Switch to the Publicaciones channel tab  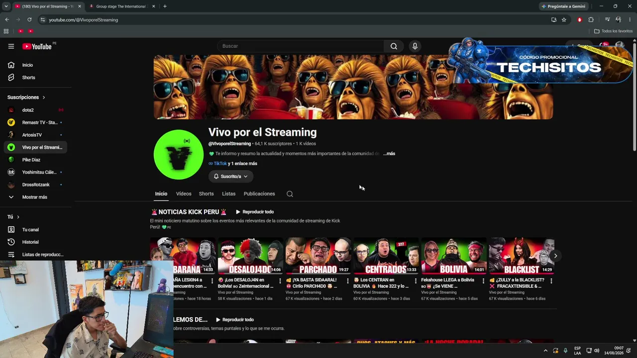coord(259,194)
